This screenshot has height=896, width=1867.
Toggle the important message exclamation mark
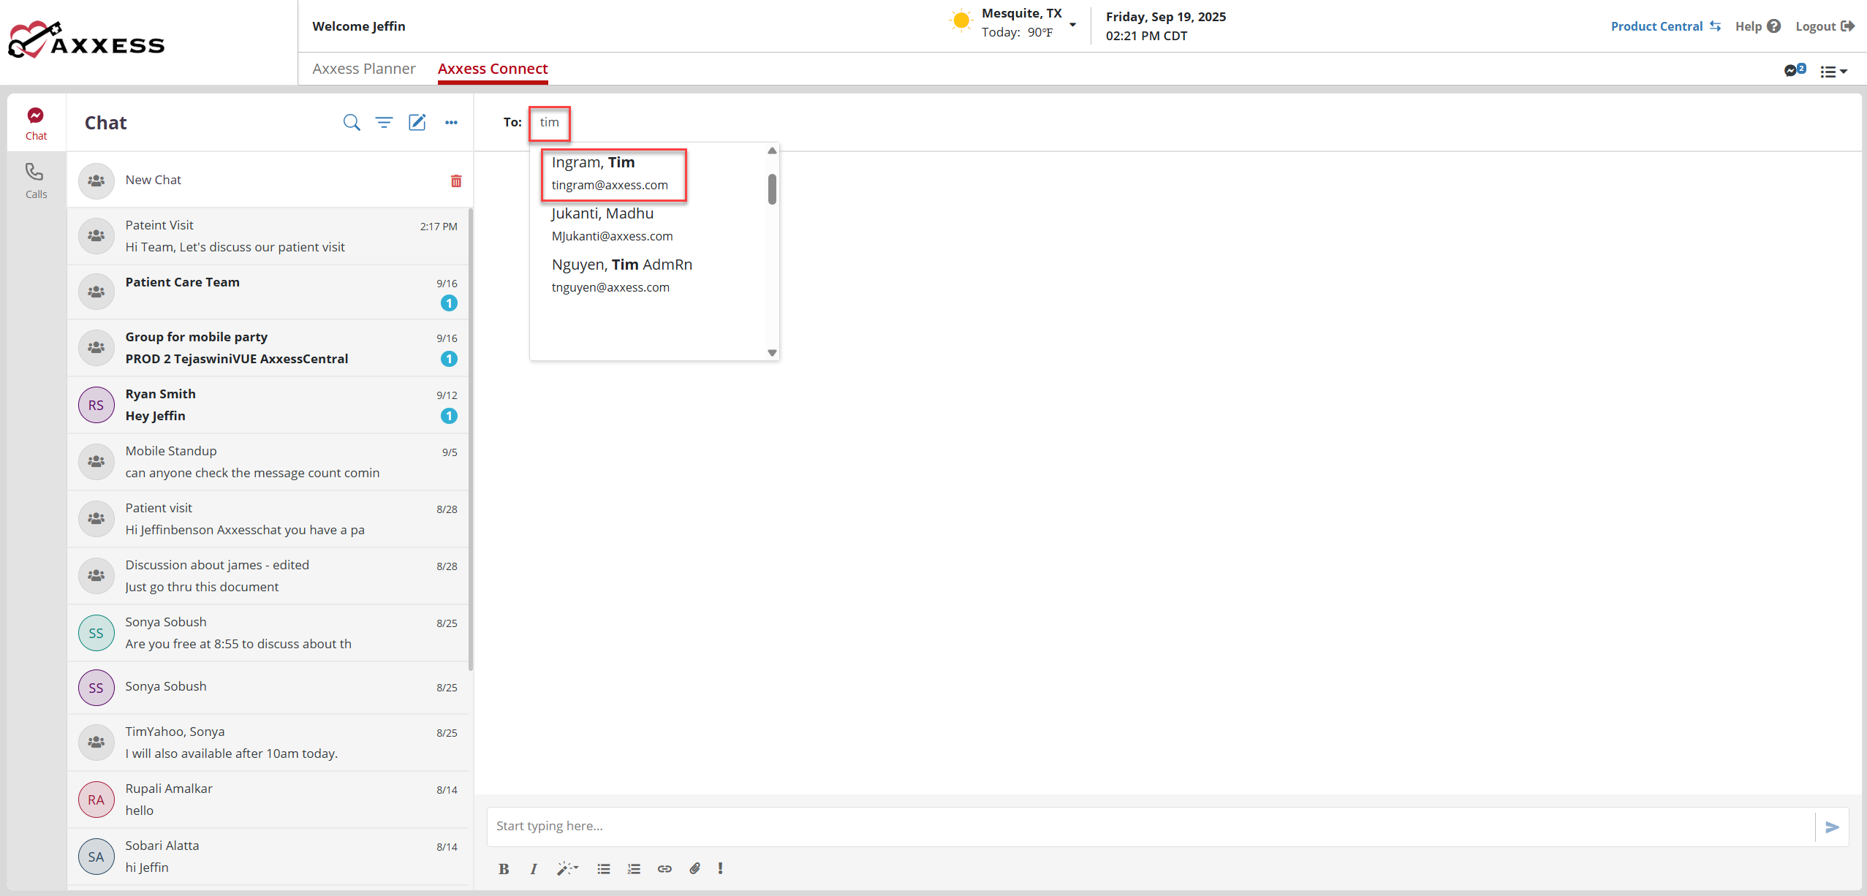720,868
